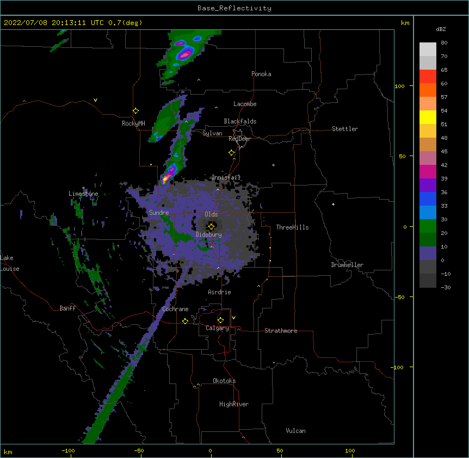Pick the slate purple 10 dBZ legend swatch
The image size is (469, 458).
(428, 253)
